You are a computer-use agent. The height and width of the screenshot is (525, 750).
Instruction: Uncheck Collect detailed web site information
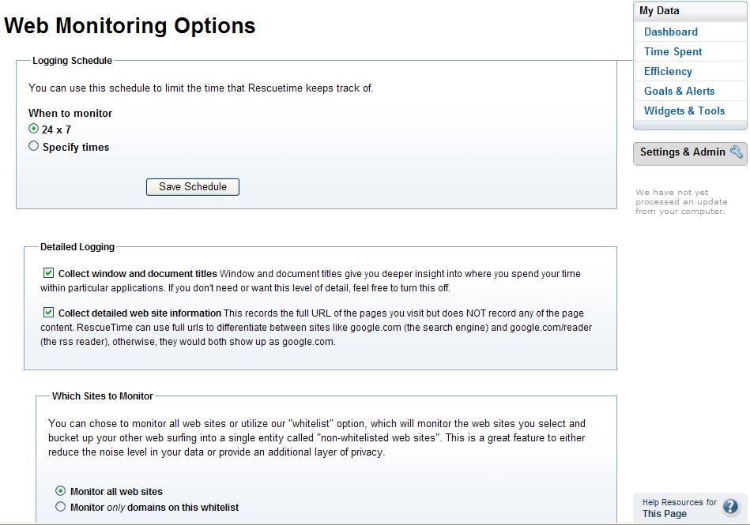click(48, 313)
